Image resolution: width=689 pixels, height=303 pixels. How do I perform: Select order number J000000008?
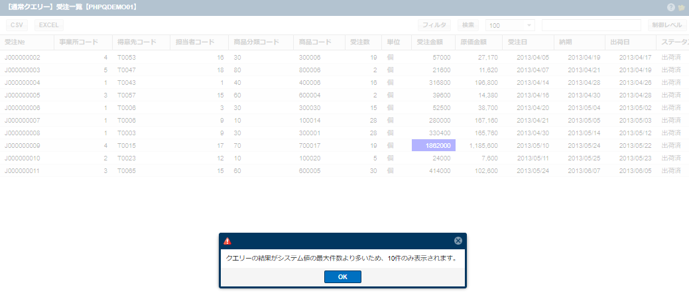[x=23, y=133]
